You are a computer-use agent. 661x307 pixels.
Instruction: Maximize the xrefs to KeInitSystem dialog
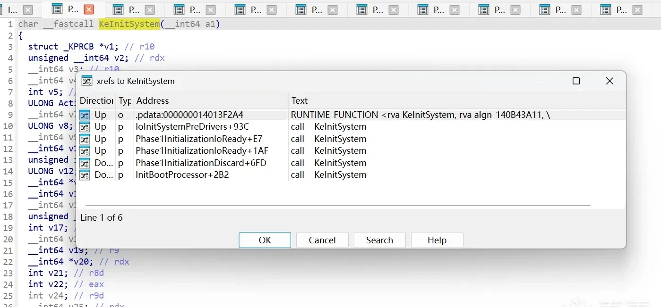pyautogui.click(x=576, y=81)
